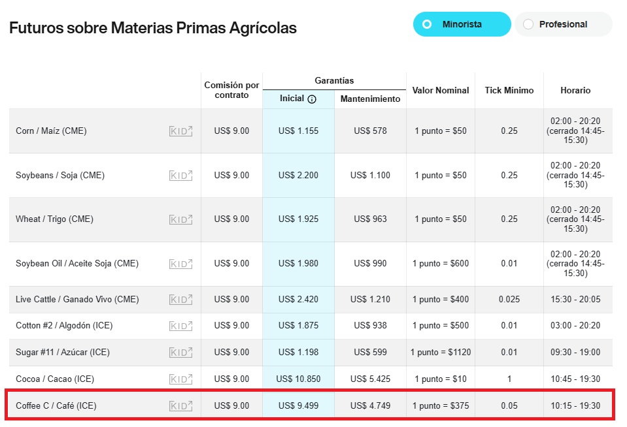Image resolution: width=627 pixels, height=427 pixels.
Task: Click the Cocoa initial margin US$ 10.850 cell
Action: click(x=298, y=379)
